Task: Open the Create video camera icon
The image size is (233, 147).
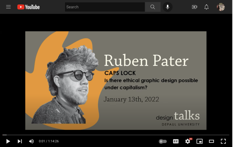Action: [x=195, y=7]
